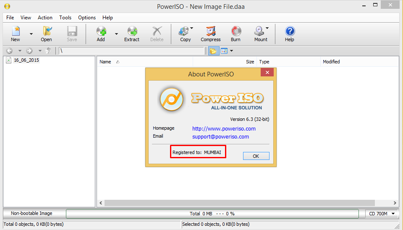Click the horizontal scrollbar right arrow
This screenshot has width=403, height=230.
pyautogui.click(x=395, y=203)
